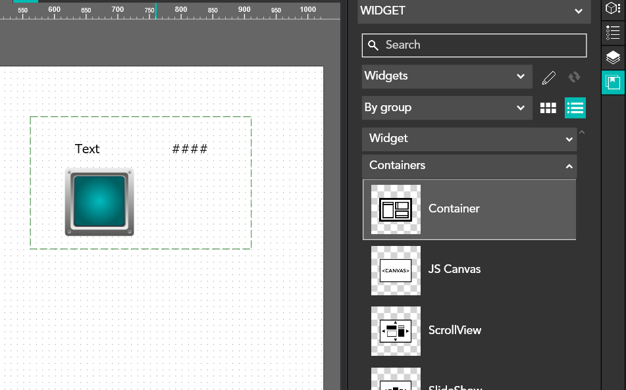Open the Widgets category dropdown

click(446, 76)
